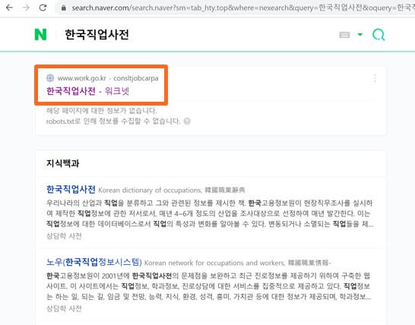
Task: Open the three-dot menu of the 워크넷 result
Action: (x=375, y=78)
